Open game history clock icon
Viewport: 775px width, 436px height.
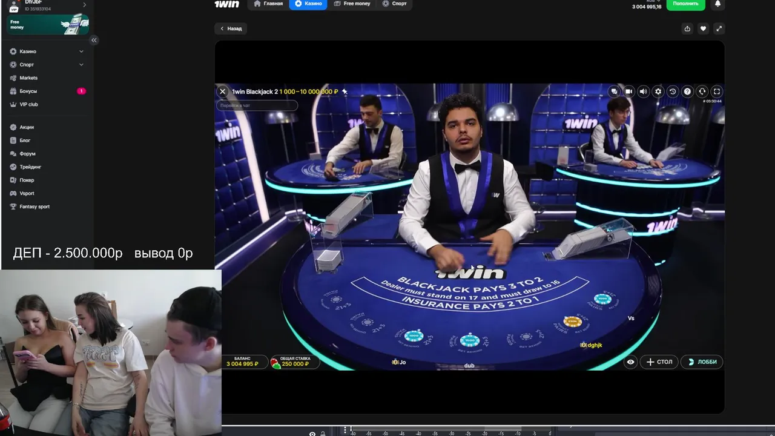(x=673, y=91)
